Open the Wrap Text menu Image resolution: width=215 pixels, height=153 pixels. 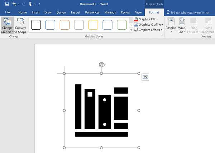182,25
